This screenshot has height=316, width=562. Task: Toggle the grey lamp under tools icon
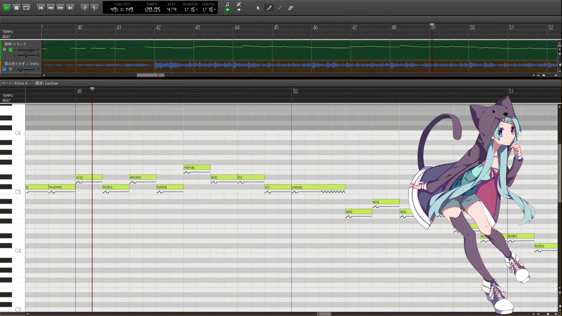pyautogui.click(x=239, y=11)
